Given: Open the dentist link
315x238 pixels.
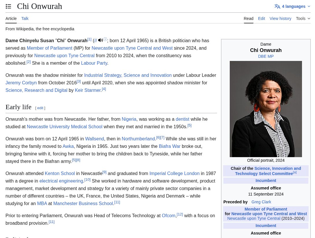Looking at the screenshot, I should 182,119.
